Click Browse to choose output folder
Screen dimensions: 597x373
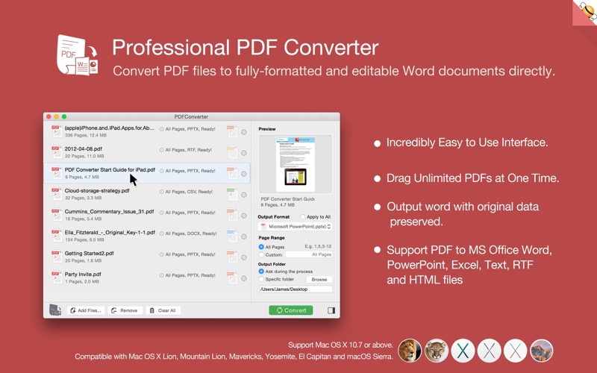click(x=319, y=280)
